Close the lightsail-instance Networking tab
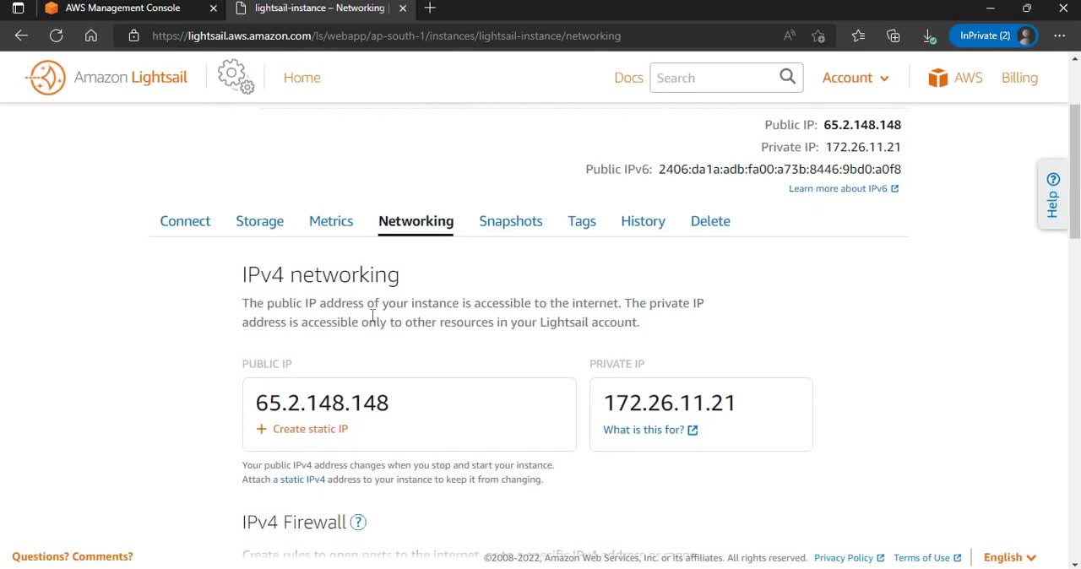 [403, 8]
